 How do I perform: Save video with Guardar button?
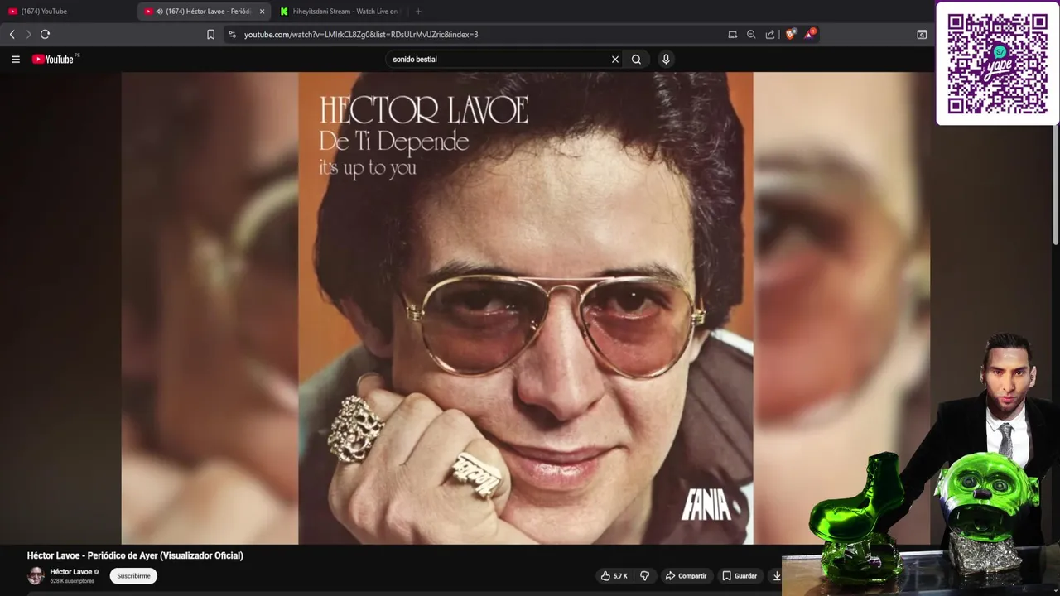(x=739, y=575)
